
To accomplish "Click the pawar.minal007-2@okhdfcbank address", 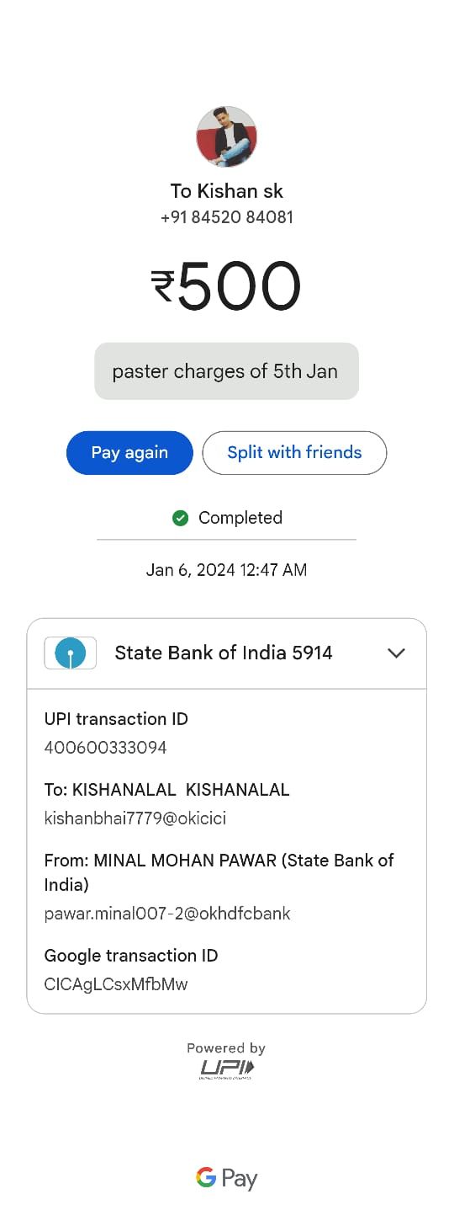I will click(x=167, y=914).
